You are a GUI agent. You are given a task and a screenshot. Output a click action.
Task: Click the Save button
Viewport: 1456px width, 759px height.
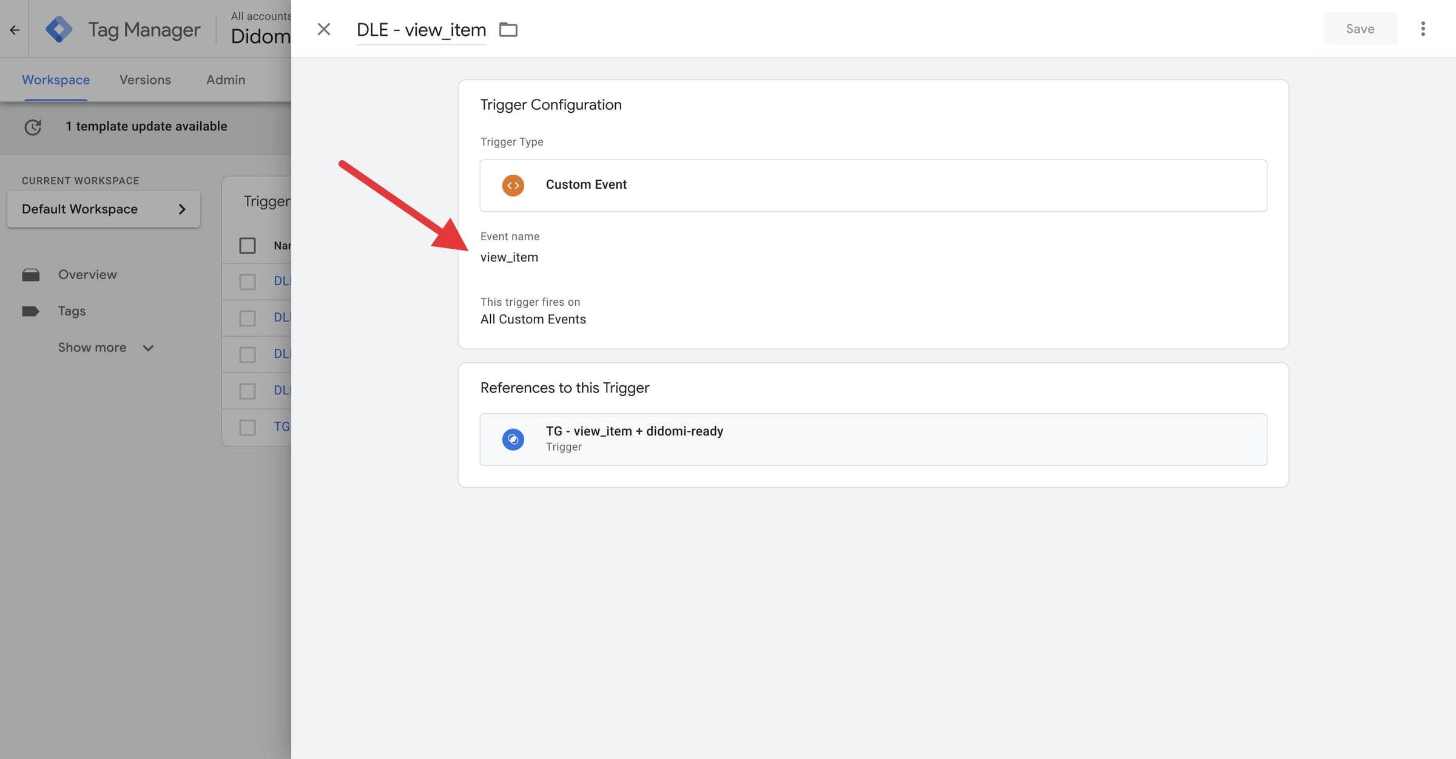[1360, 29]
